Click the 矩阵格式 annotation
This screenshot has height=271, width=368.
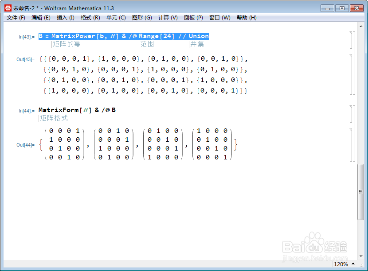tap(54, 118)
